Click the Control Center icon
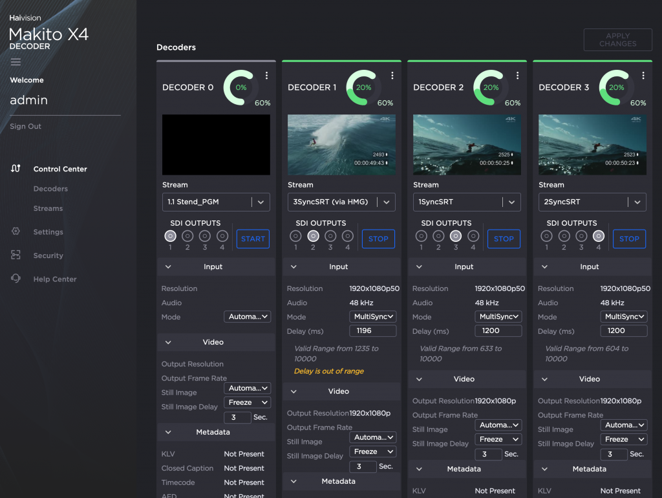This screenshot has height=498, width=662. [x=16, y=168]
